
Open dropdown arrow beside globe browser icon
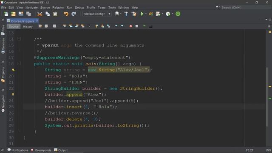[121, 14]
